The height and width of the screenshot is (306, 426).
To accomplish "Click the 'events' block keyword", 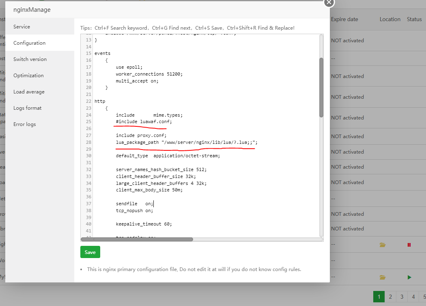I will [x=102, y=53].
